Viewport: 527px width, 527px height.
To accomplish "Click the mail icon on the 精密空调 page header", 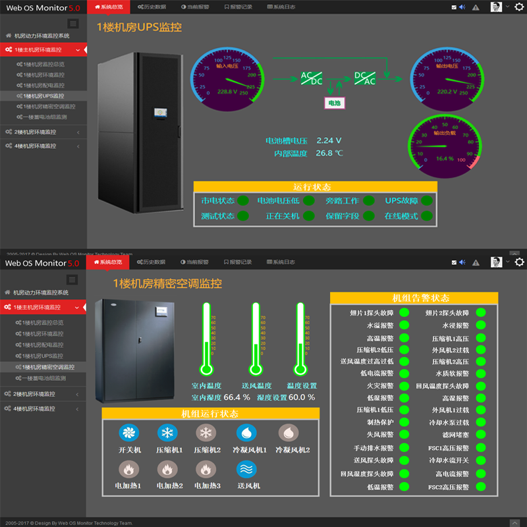I will (x=454, y=262).
